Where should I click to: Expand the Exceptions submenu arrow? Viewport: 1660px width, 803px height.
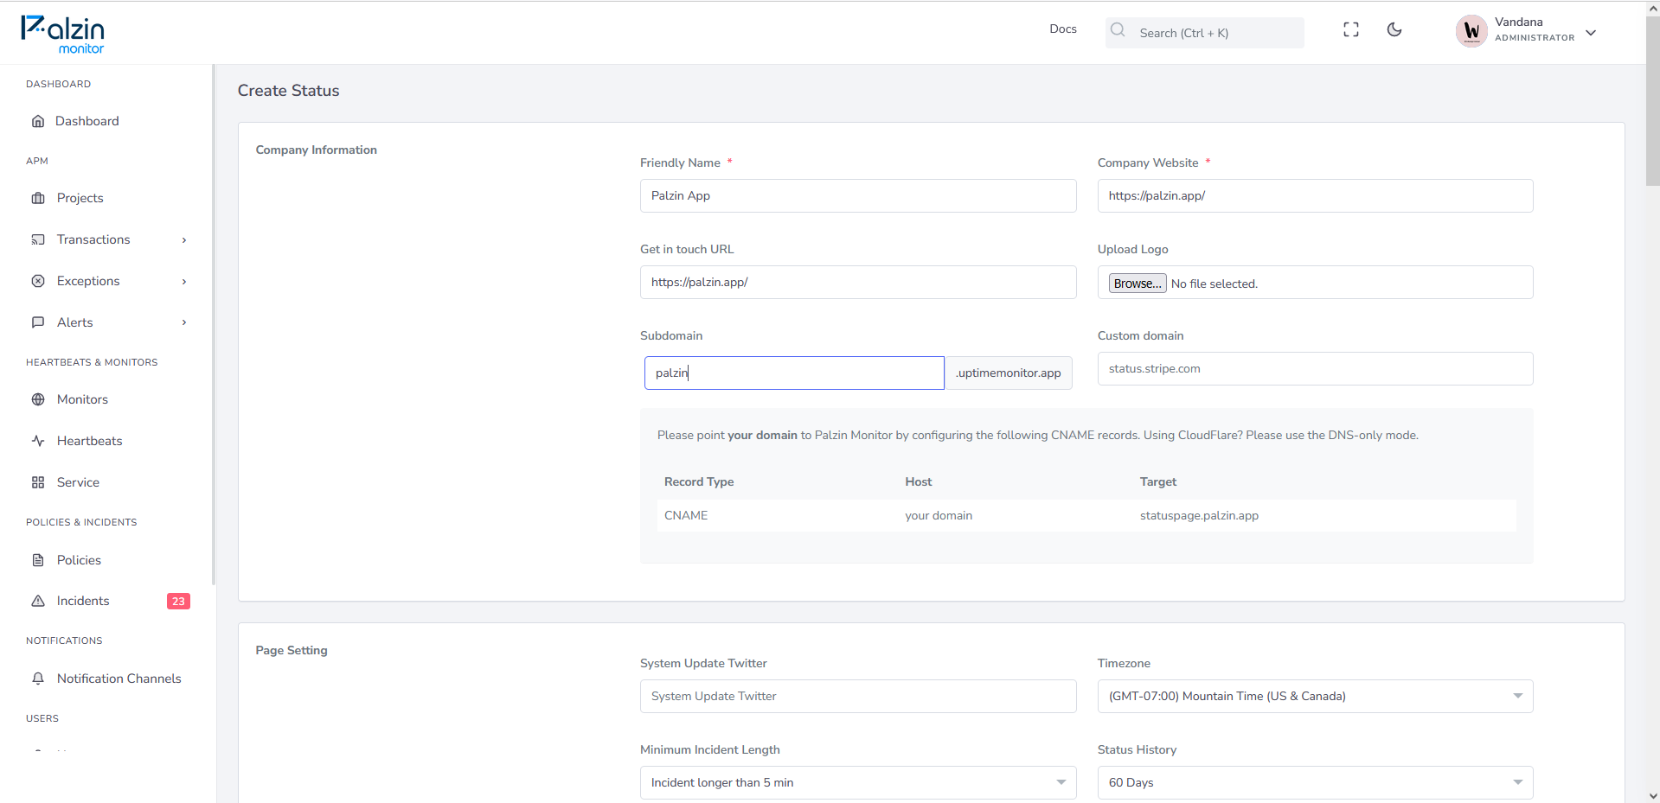click(184, 282)
